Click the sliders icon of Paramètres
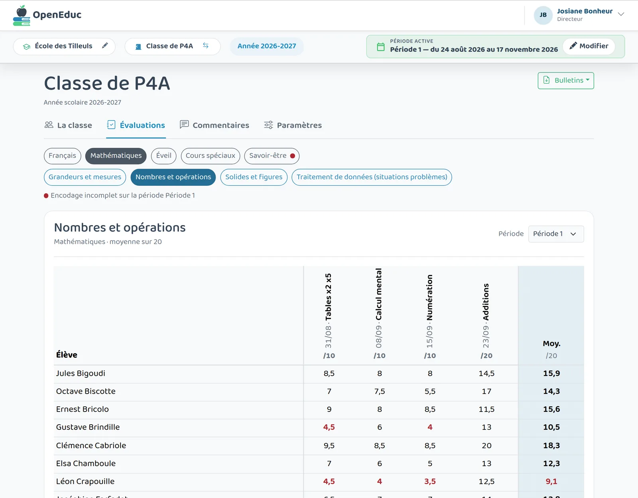638x498 pixels. coord(269,125)
